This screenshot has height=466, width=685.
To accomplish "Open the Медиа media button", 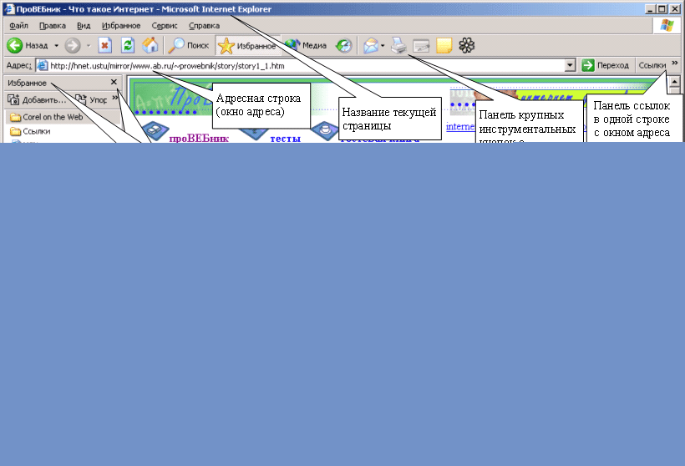I will point(306,45).
